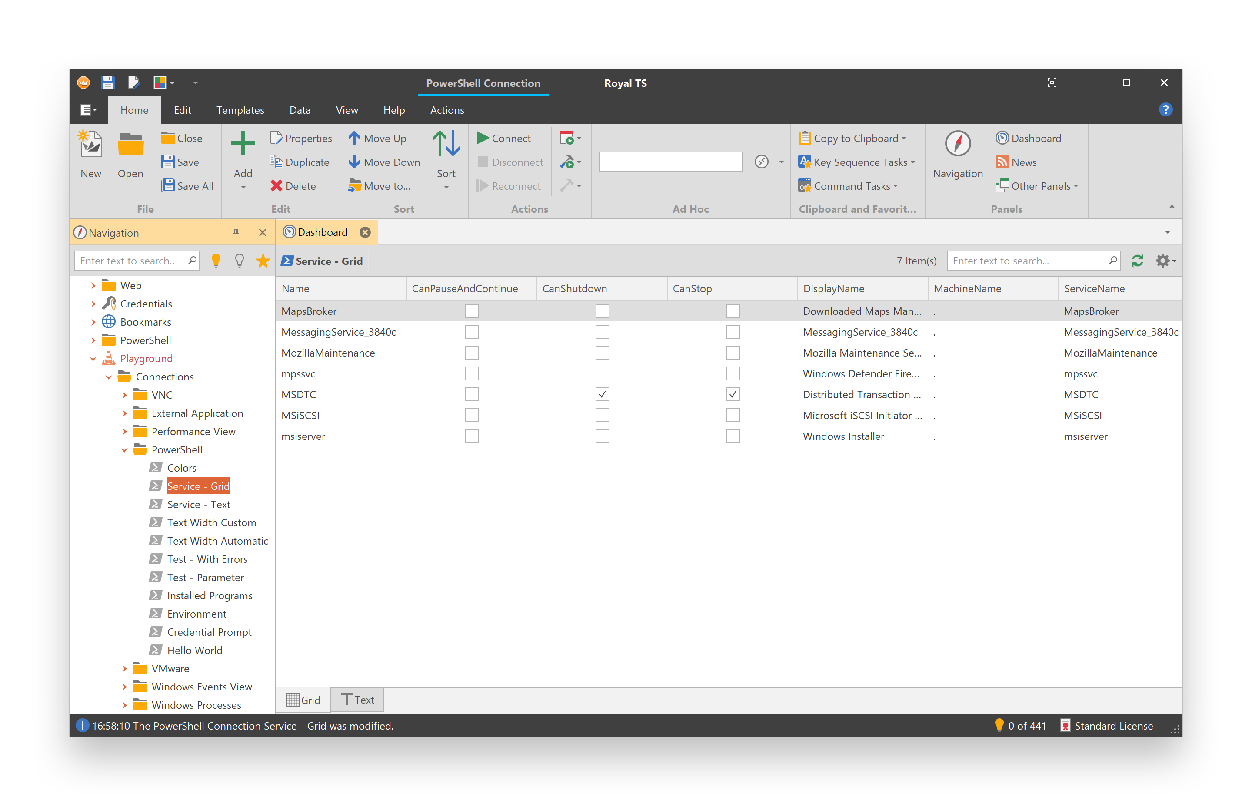Collapse the Connections folder

(109, 377)
